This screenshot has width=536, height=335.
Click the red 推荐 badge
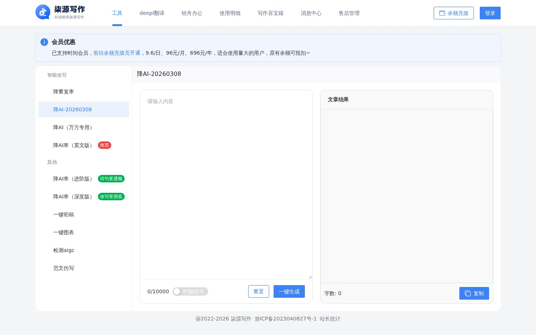(x=105, y=145)
